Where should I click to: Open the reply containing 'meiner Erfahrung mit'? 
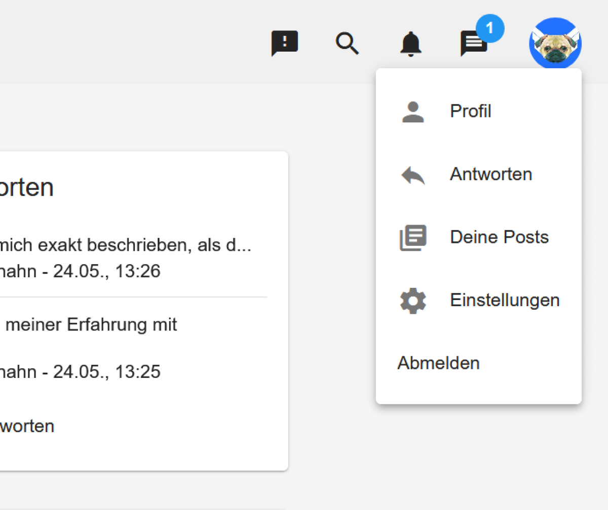(91, 325)
